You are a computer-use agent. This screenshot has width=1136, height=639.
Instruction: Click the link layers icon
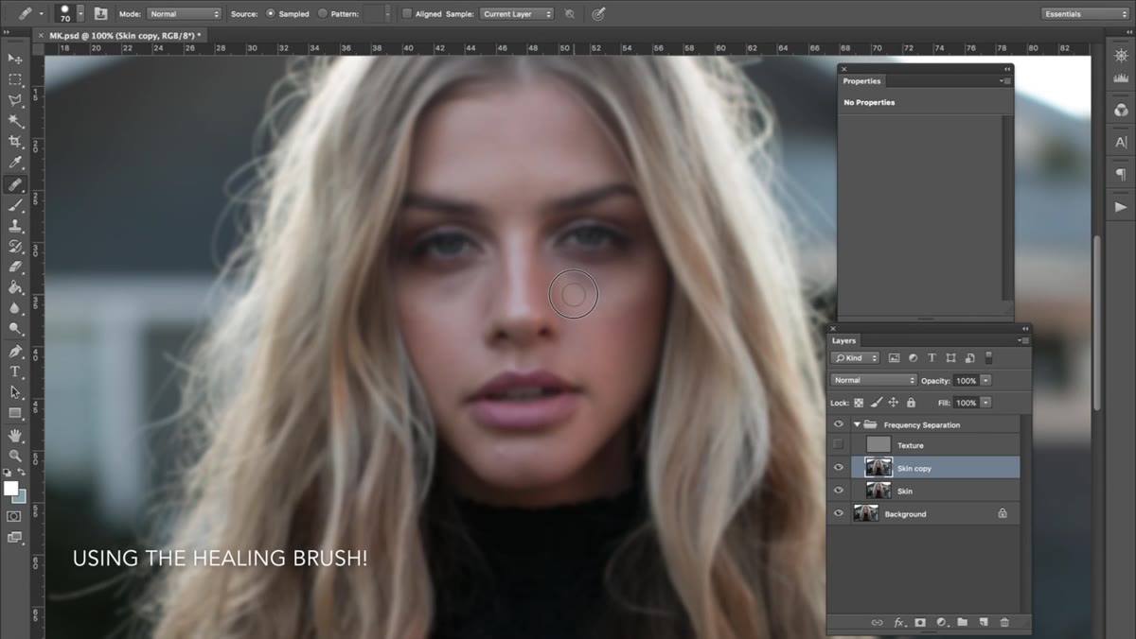(x=877, y=623)
